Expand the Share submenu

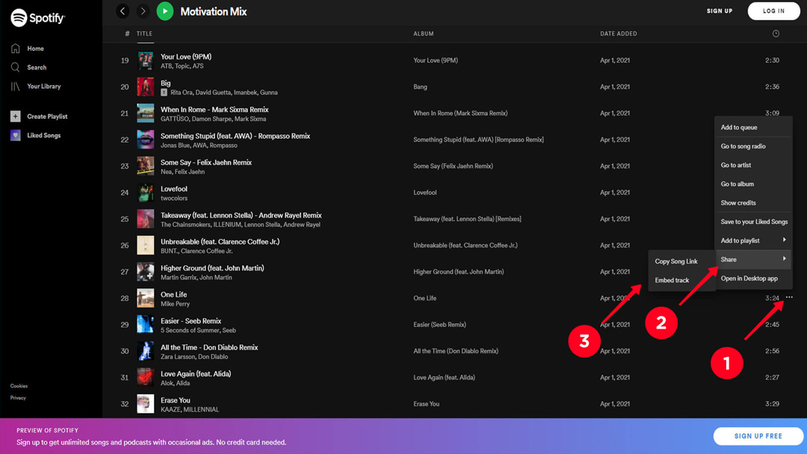pos(753,260)
